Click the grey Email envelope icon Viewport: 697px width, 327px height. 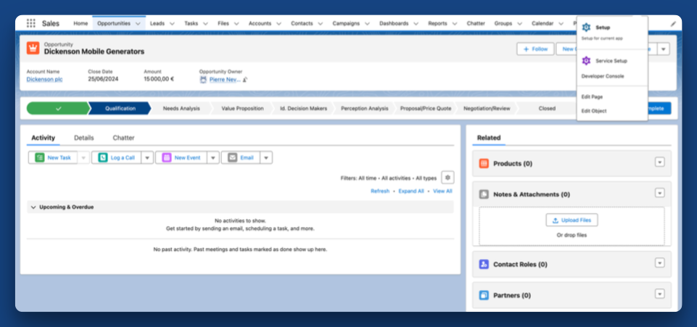point(233,158)
